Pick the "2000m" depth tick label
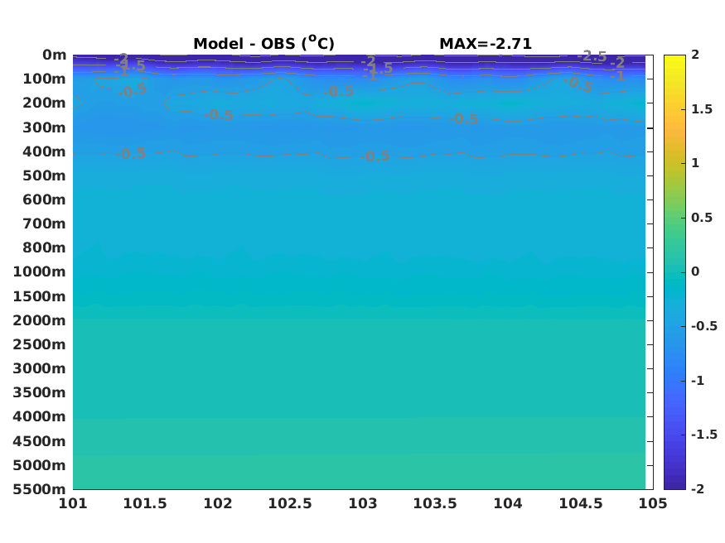Screen dimensions: 725x543 pyautogui.click(x=39, y=320)
